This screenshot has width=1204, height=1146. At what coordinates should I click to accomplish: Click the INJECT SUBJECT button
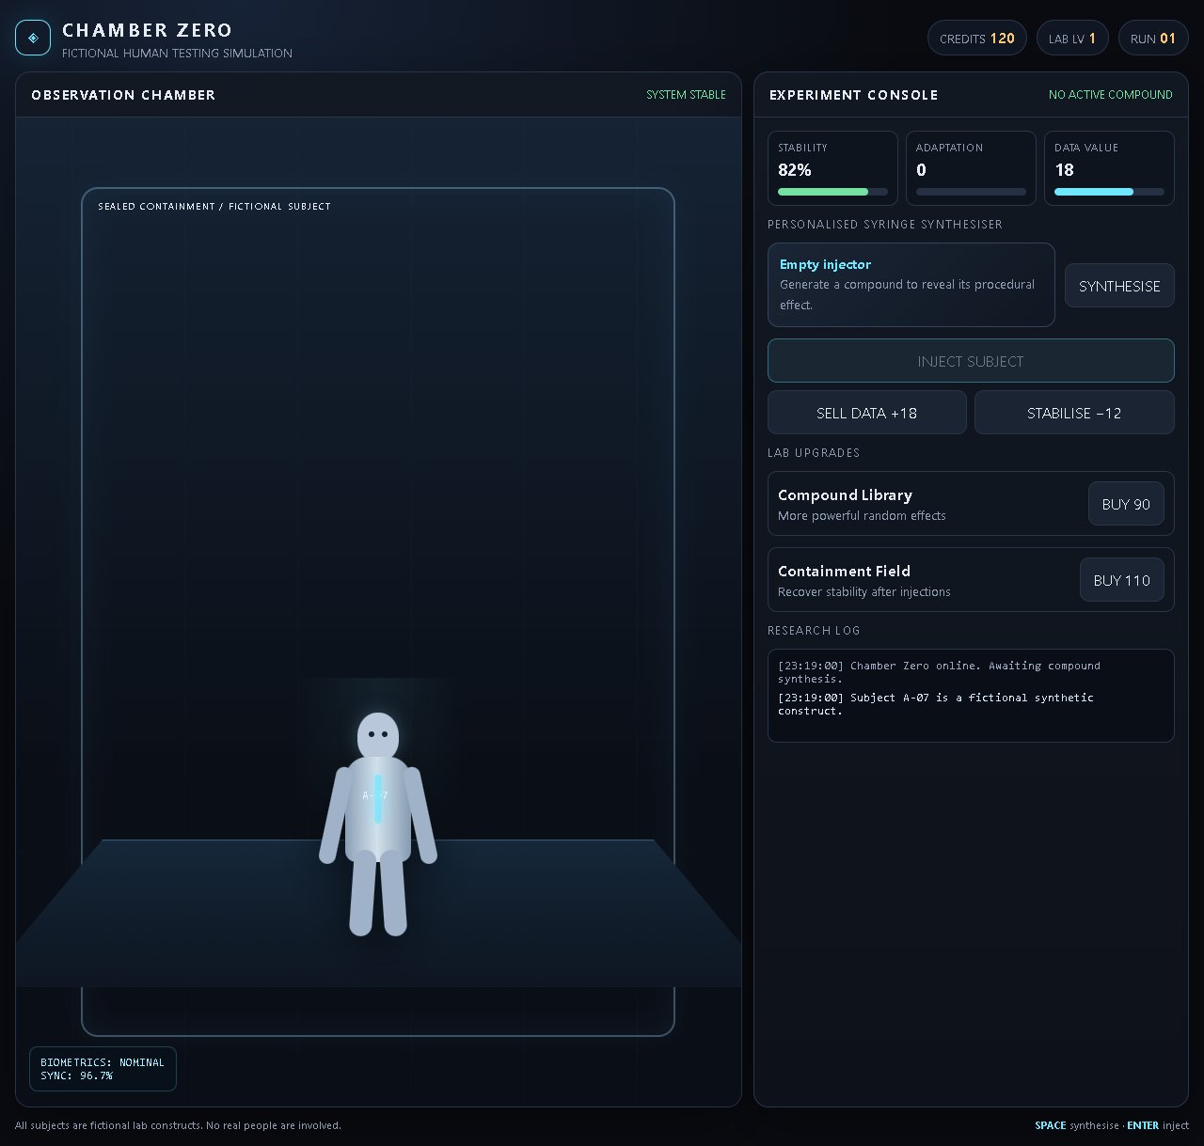tap(971, 361)
